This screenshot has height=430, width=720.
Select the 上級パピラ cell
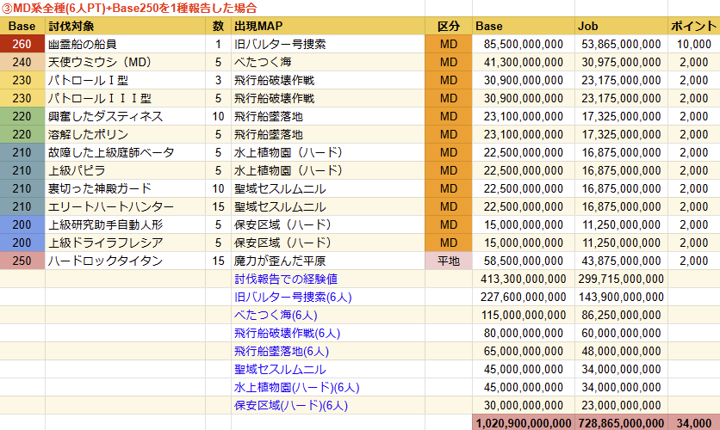click(126, 170)
